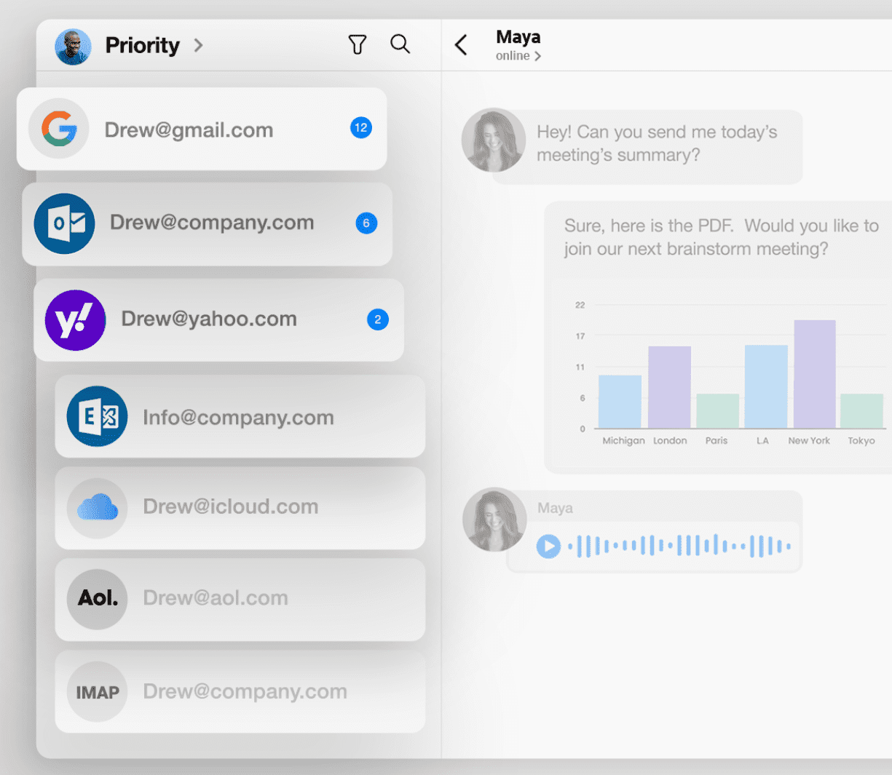This screenshot has width=892, height=775.
Task: Click the search magnifier icon
Action: coord(400,44)
